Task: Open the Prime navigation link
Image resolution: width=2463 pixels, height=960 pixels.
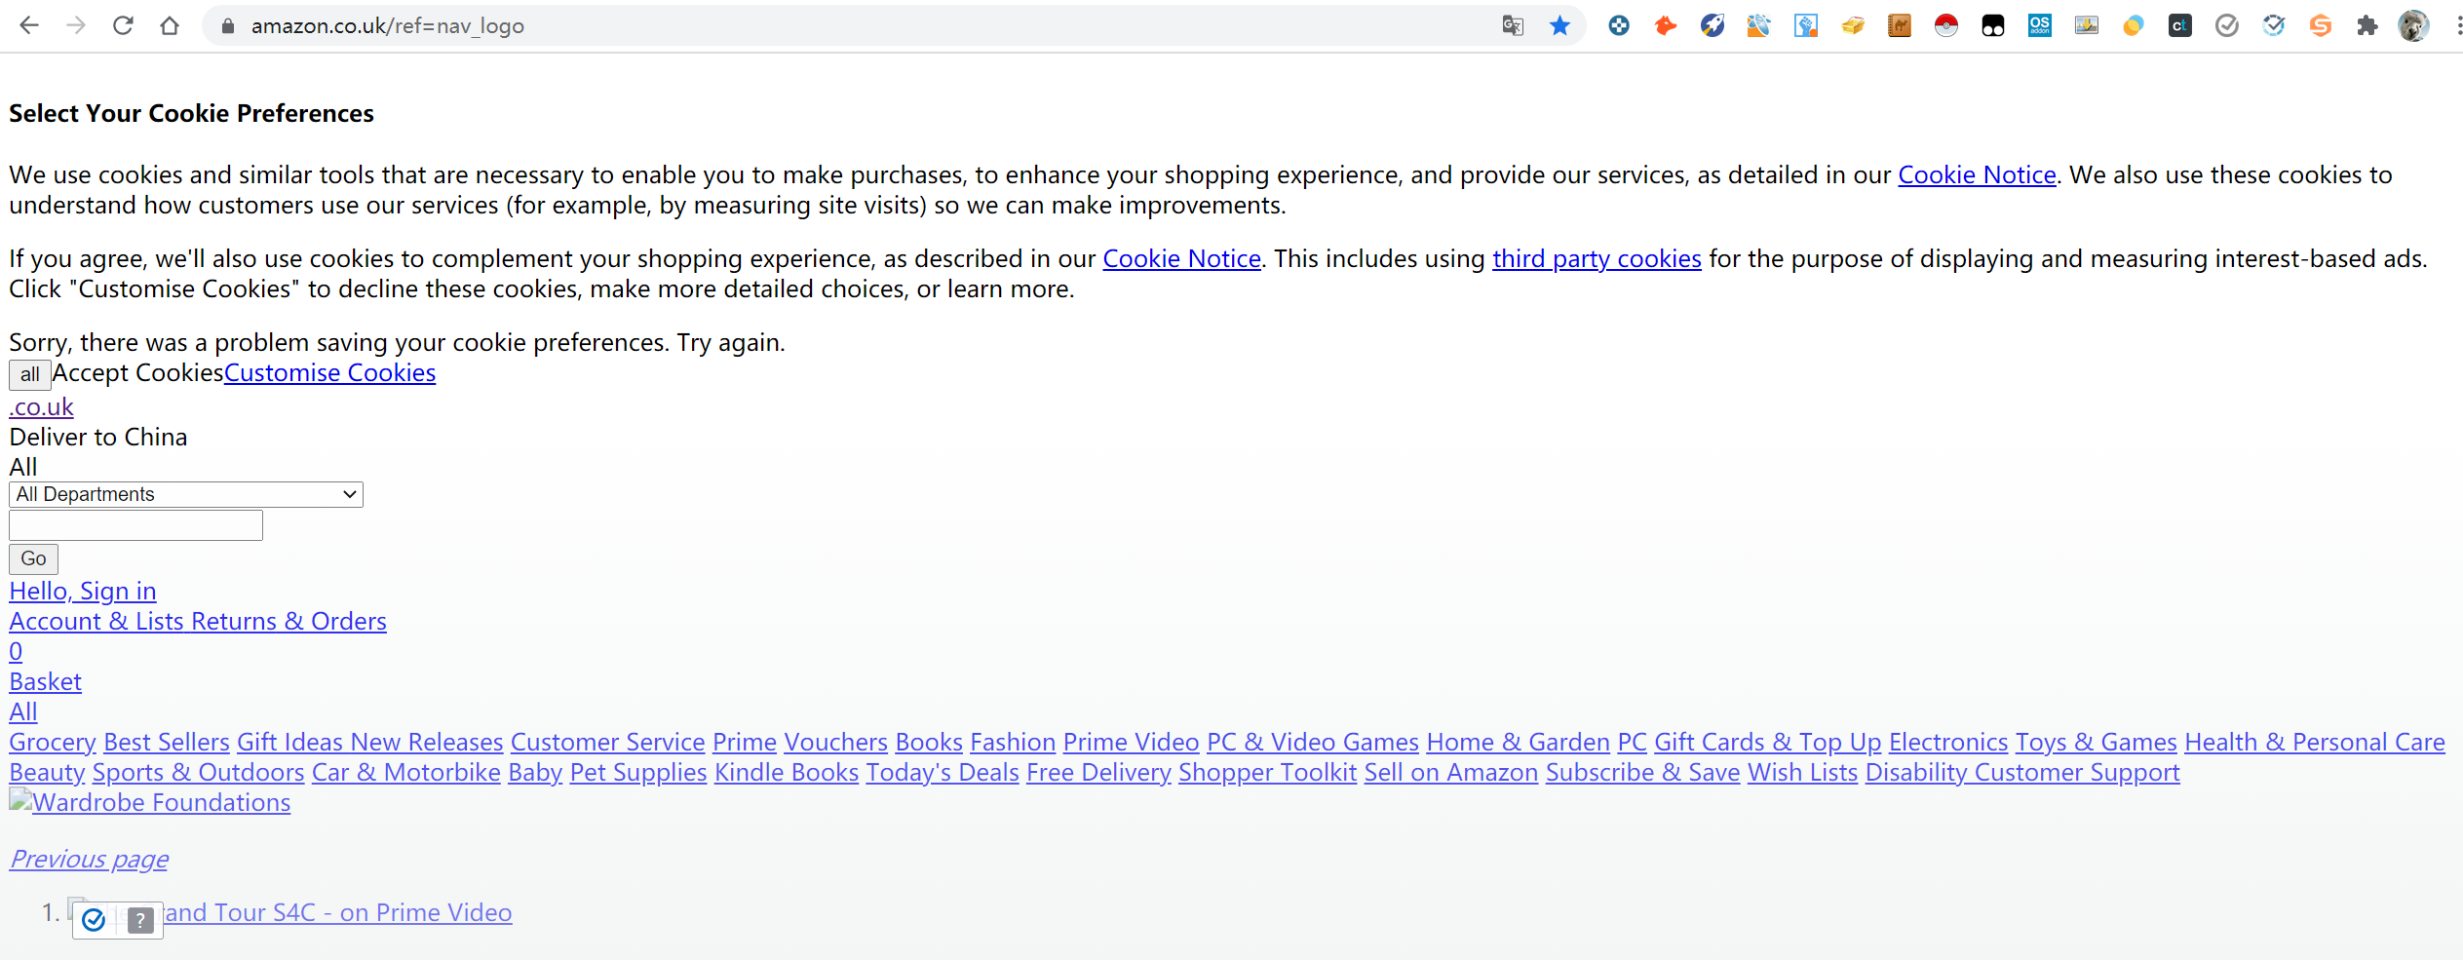Action: tap(745, 743)
